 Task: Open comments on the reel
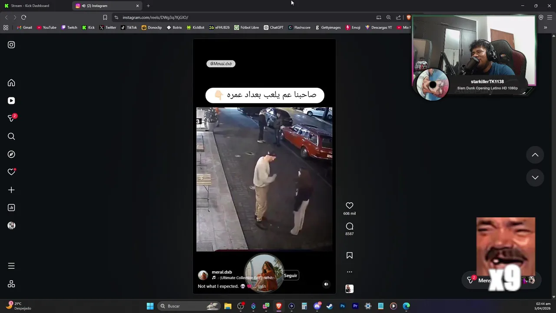(349, 226)
